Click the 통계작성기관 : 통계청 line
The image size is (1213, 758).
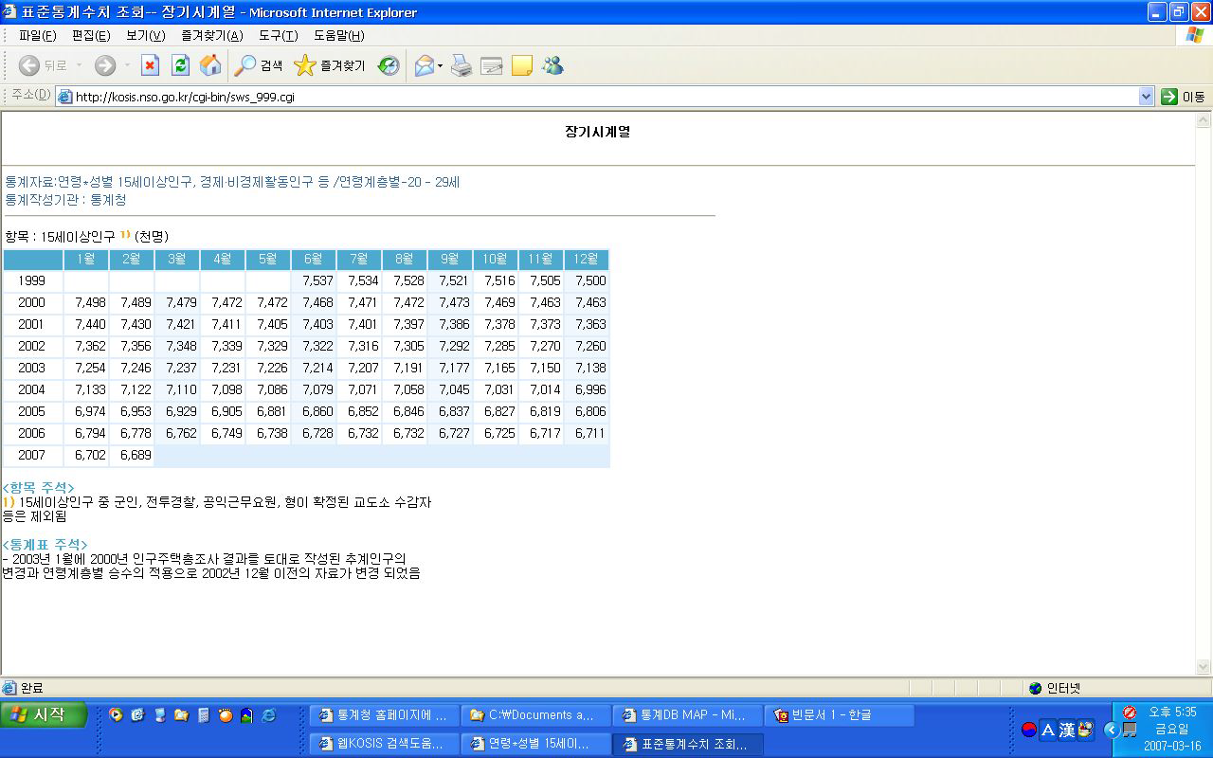pos(65,200)
